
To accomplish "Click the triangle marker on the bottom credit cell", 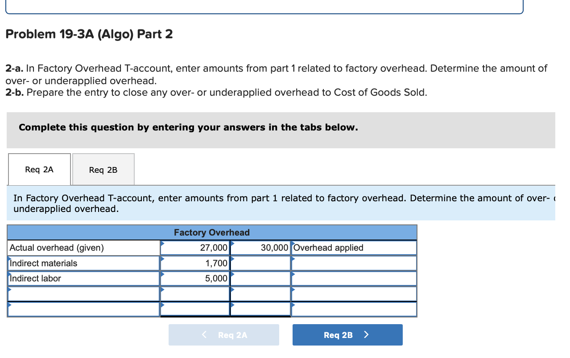I will tap(232, 305).
